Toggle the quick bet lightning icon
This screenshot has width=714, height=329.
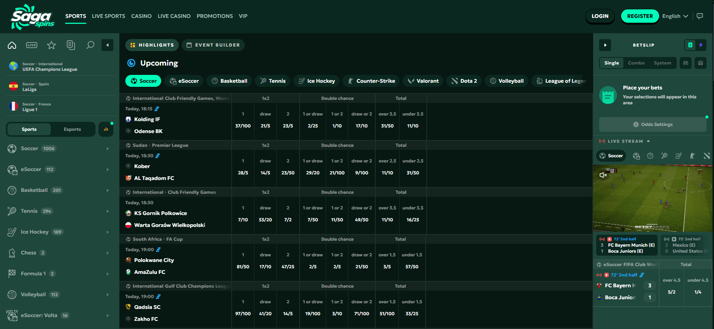click(x=701, y=45)
